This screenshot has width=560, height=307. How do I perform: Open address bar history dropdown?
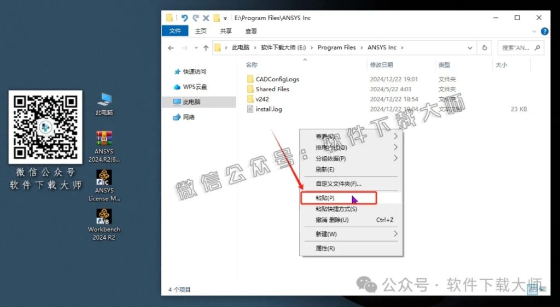pos(470,48)
